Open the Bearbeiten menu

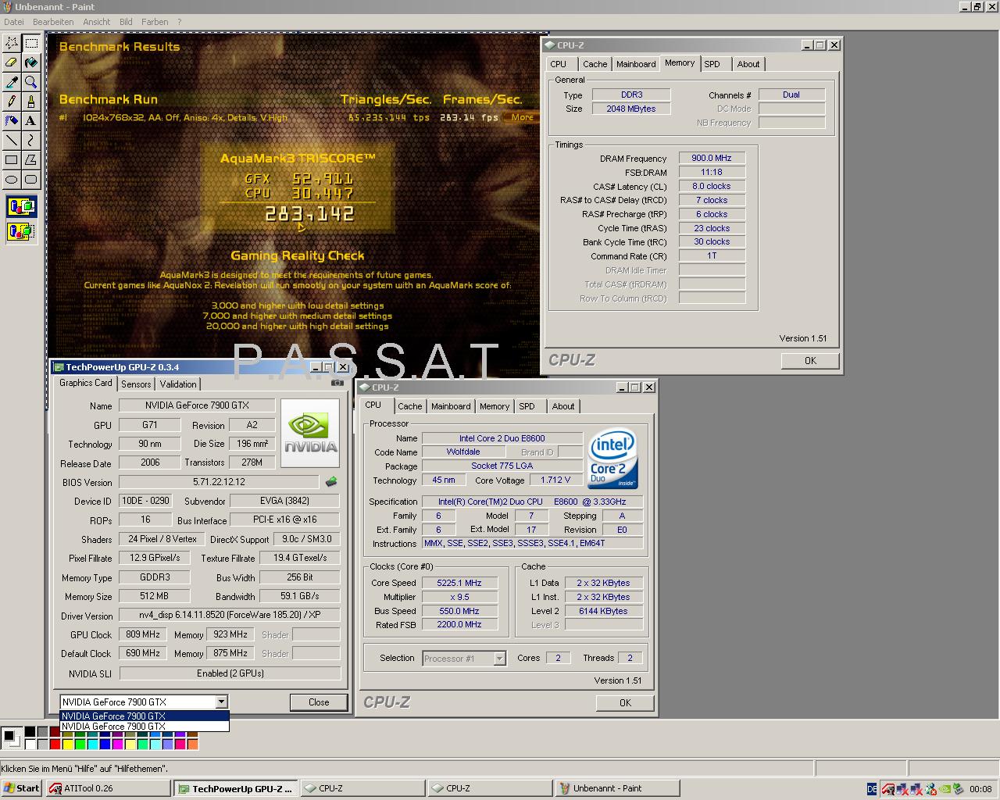(53, 22)
